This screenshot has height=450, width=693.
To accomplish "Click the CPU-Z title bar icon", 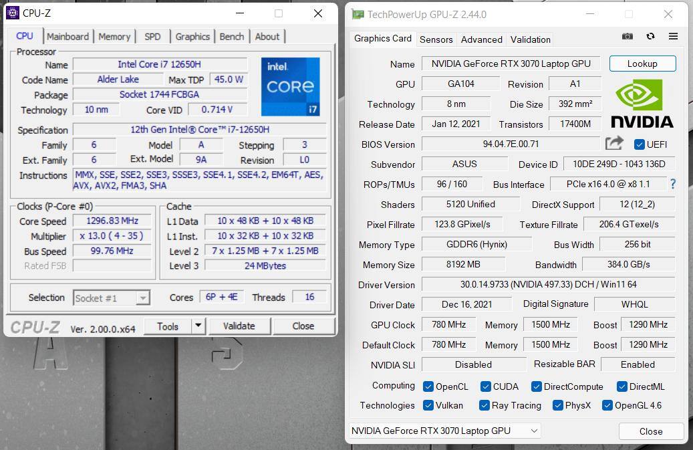I will (13, 13).
